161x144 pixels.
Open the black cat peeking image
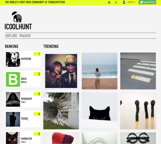(x=100, y=111)
